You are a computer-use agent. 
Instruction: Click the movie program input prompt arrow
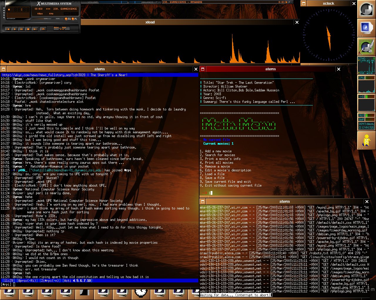coord(204,193)
